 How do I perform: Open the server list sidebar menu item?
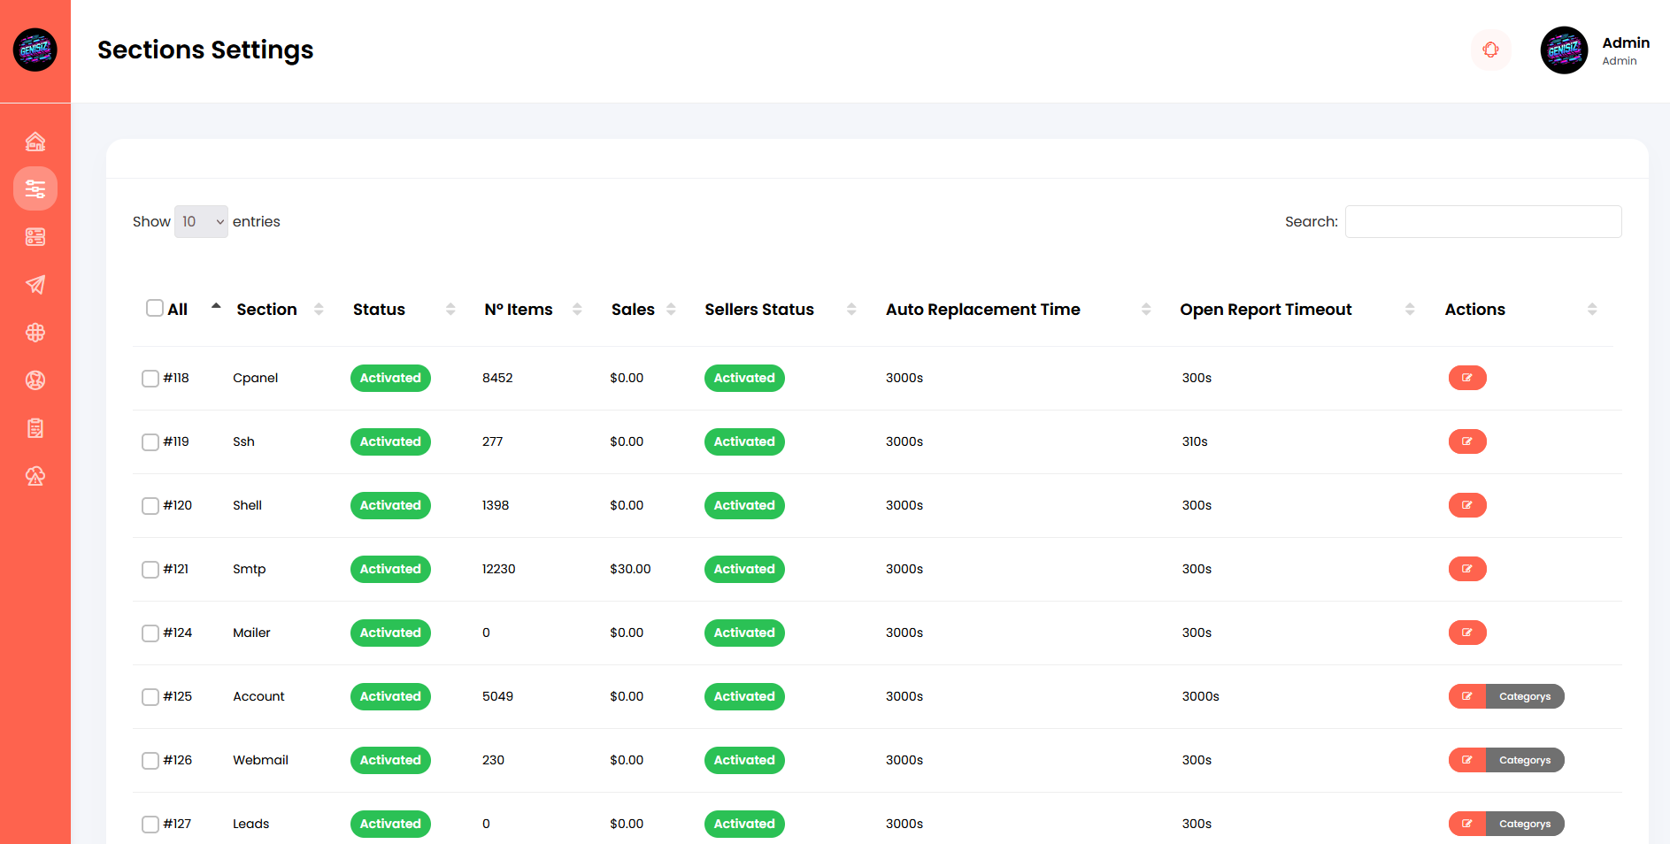[35, 237]
